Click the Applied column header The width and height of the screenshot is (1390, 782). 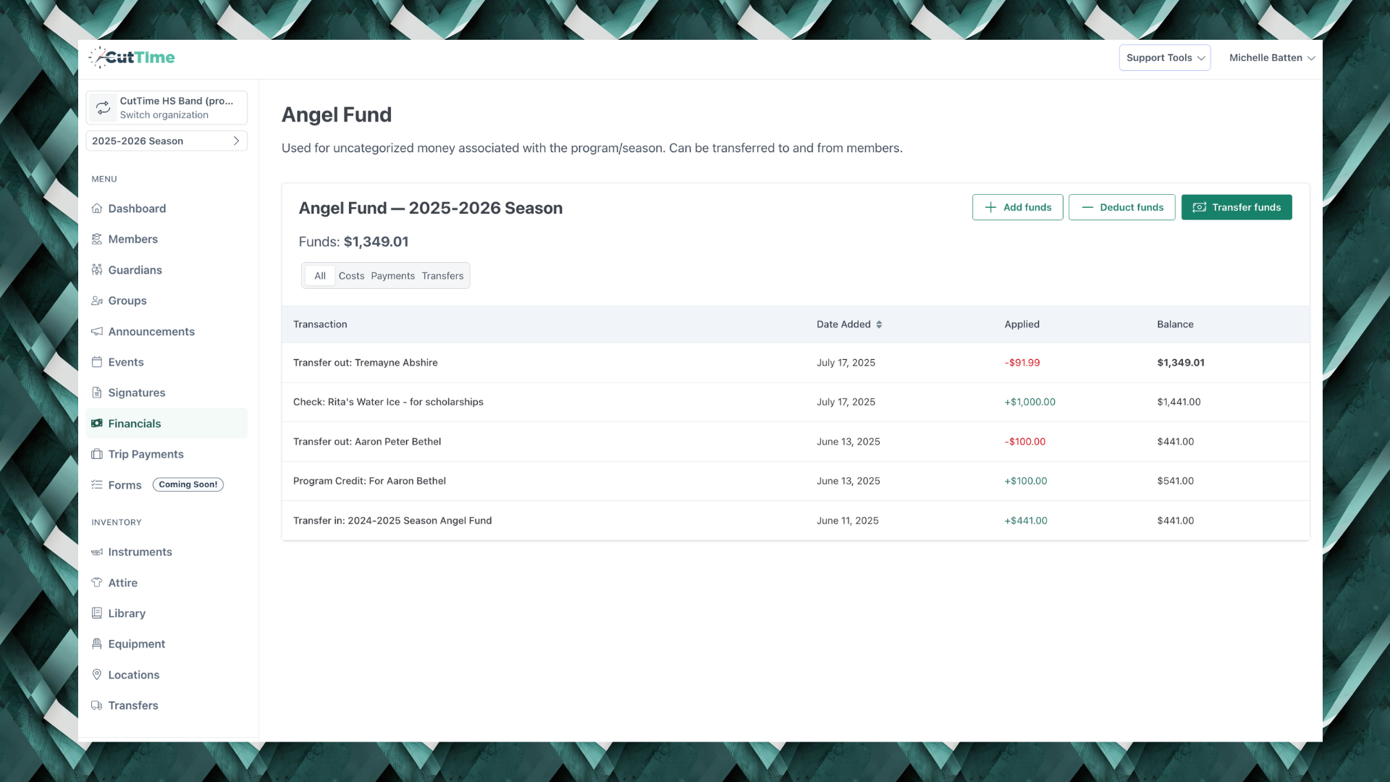coord(1022,324)
